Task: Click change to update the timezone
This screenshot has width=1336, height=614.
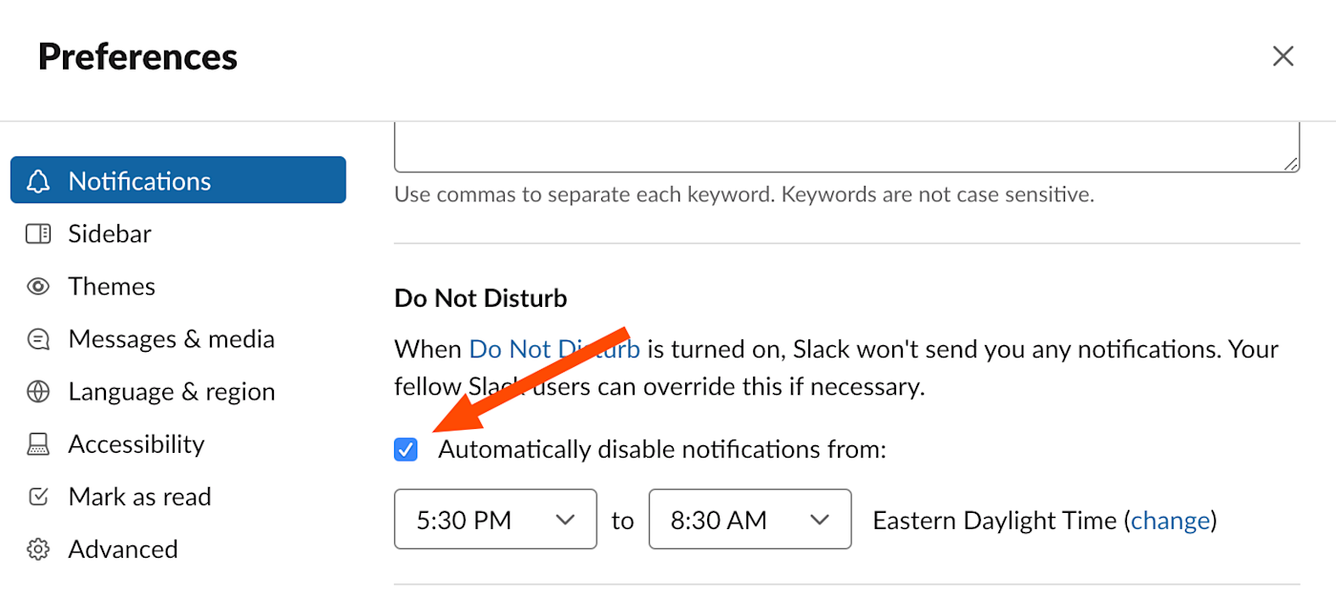Action: tap(1171, 520)
